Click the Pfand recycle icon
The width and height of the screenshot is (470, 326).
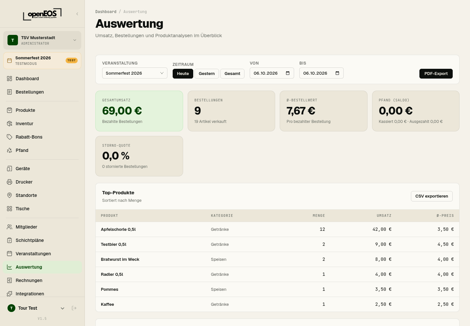(x=9, y=150)
